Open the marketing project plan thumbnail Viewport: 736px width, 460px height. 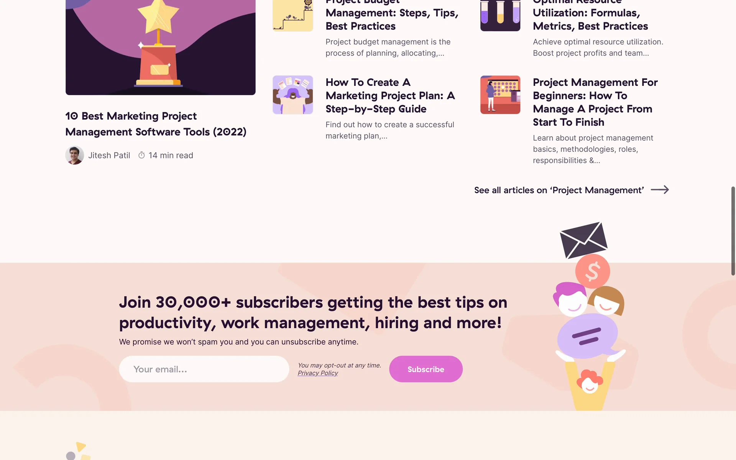(293, 95)
